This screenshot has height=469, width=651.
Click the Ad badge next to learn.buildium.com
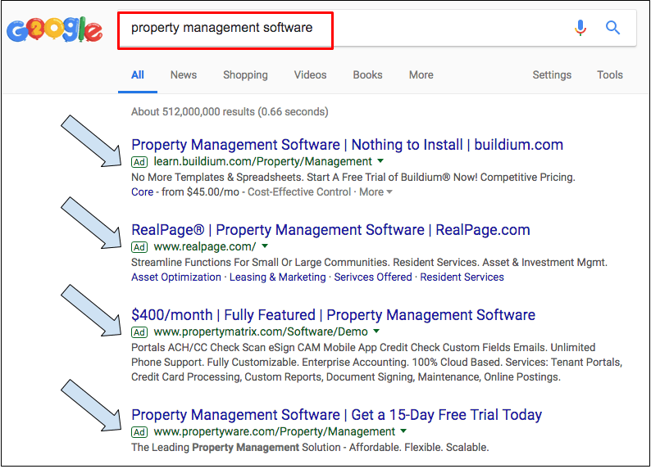(x=139, y=162)
